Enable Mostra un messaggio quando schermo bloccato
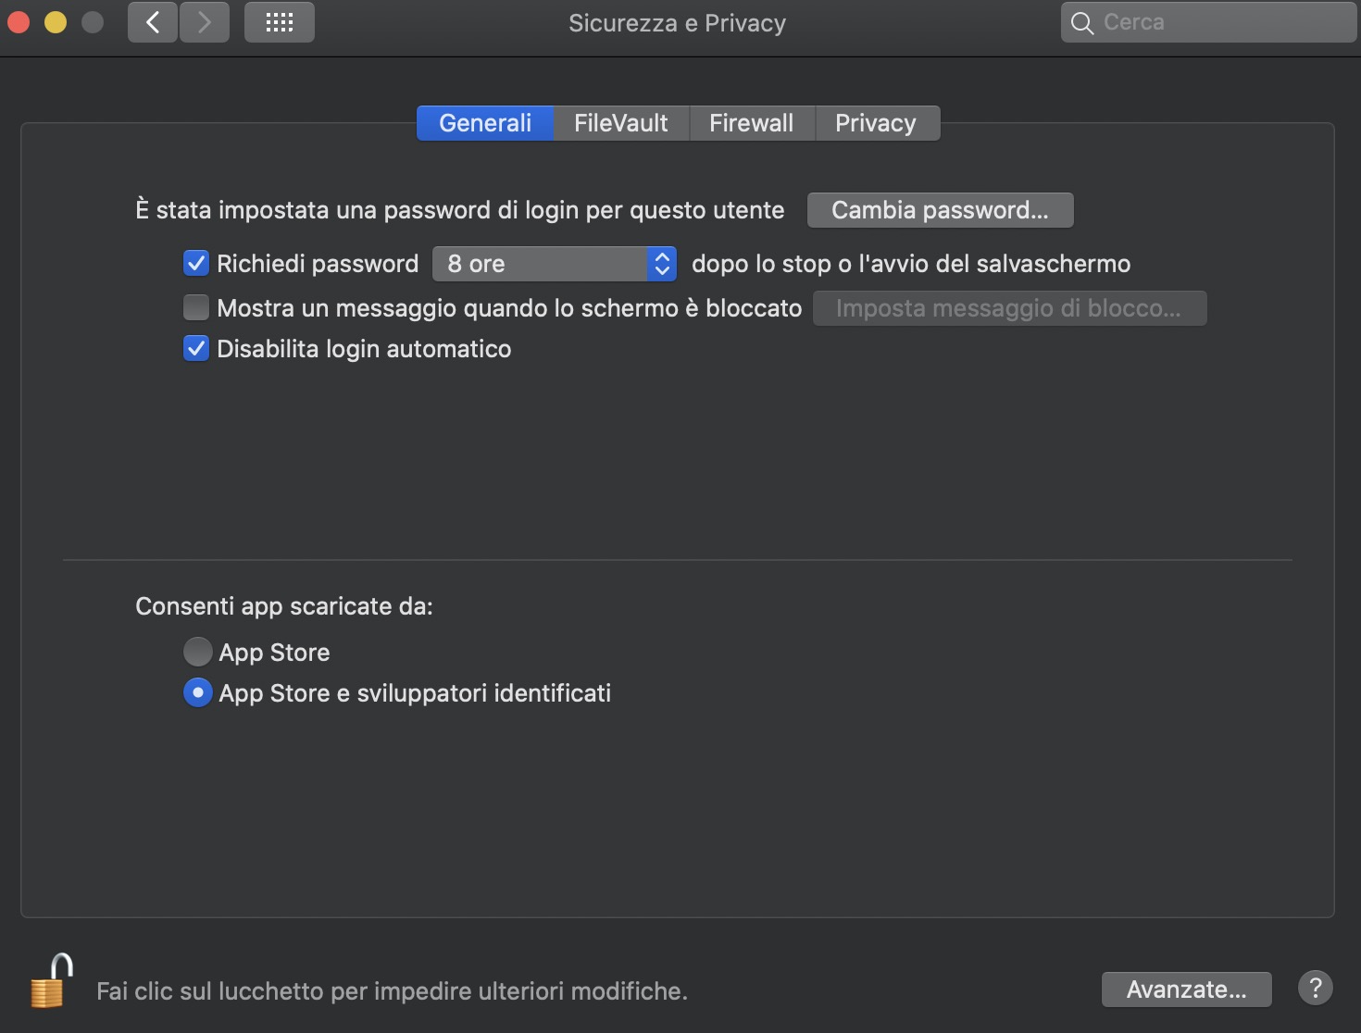1361x1033 pixels. pyautogui.click(x=196, y=307)
